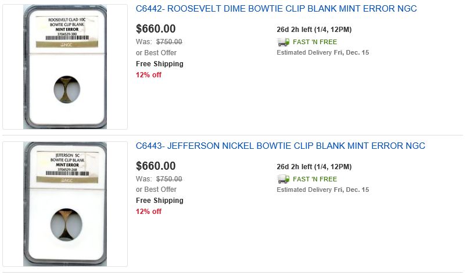This screenshot has width=470, height=275.
Task: Click "or Best Offer" under the Roosevelt dime
Action: (156, 53)
